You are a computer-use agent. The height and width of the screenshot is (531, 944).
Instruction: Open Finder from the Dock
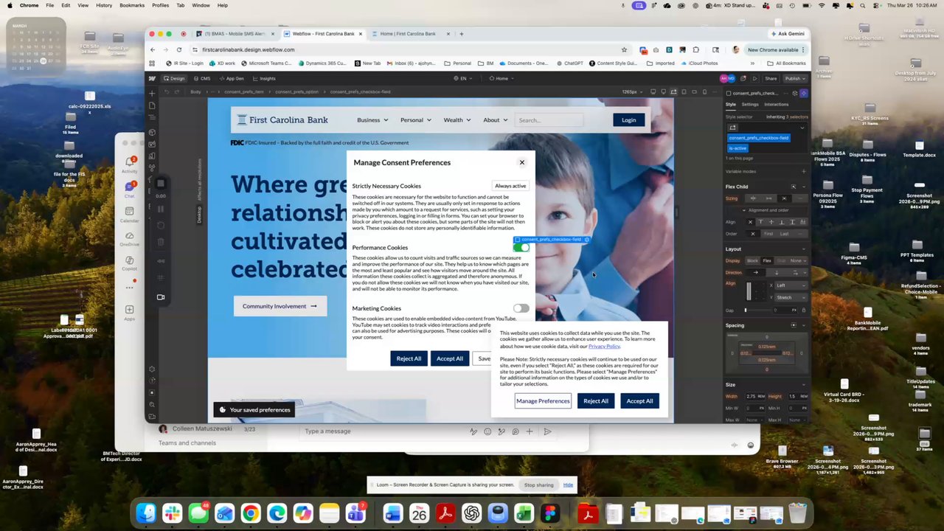point(146,513)
